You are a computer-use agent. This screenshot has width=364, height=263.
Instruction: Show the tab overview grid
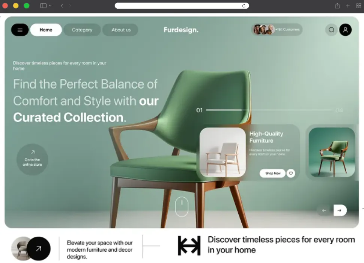click(358, 6)
